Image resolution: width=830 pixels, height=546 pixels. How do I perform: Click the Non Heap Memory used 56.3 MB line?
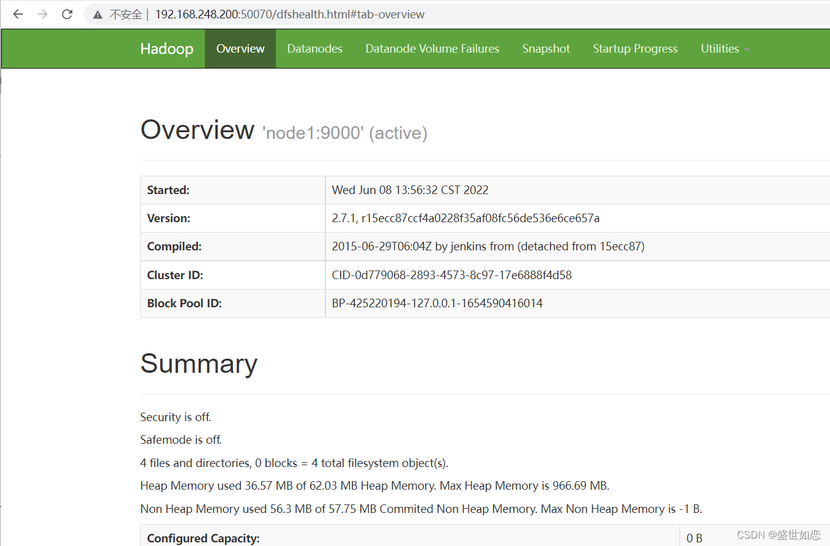[421, 509]
